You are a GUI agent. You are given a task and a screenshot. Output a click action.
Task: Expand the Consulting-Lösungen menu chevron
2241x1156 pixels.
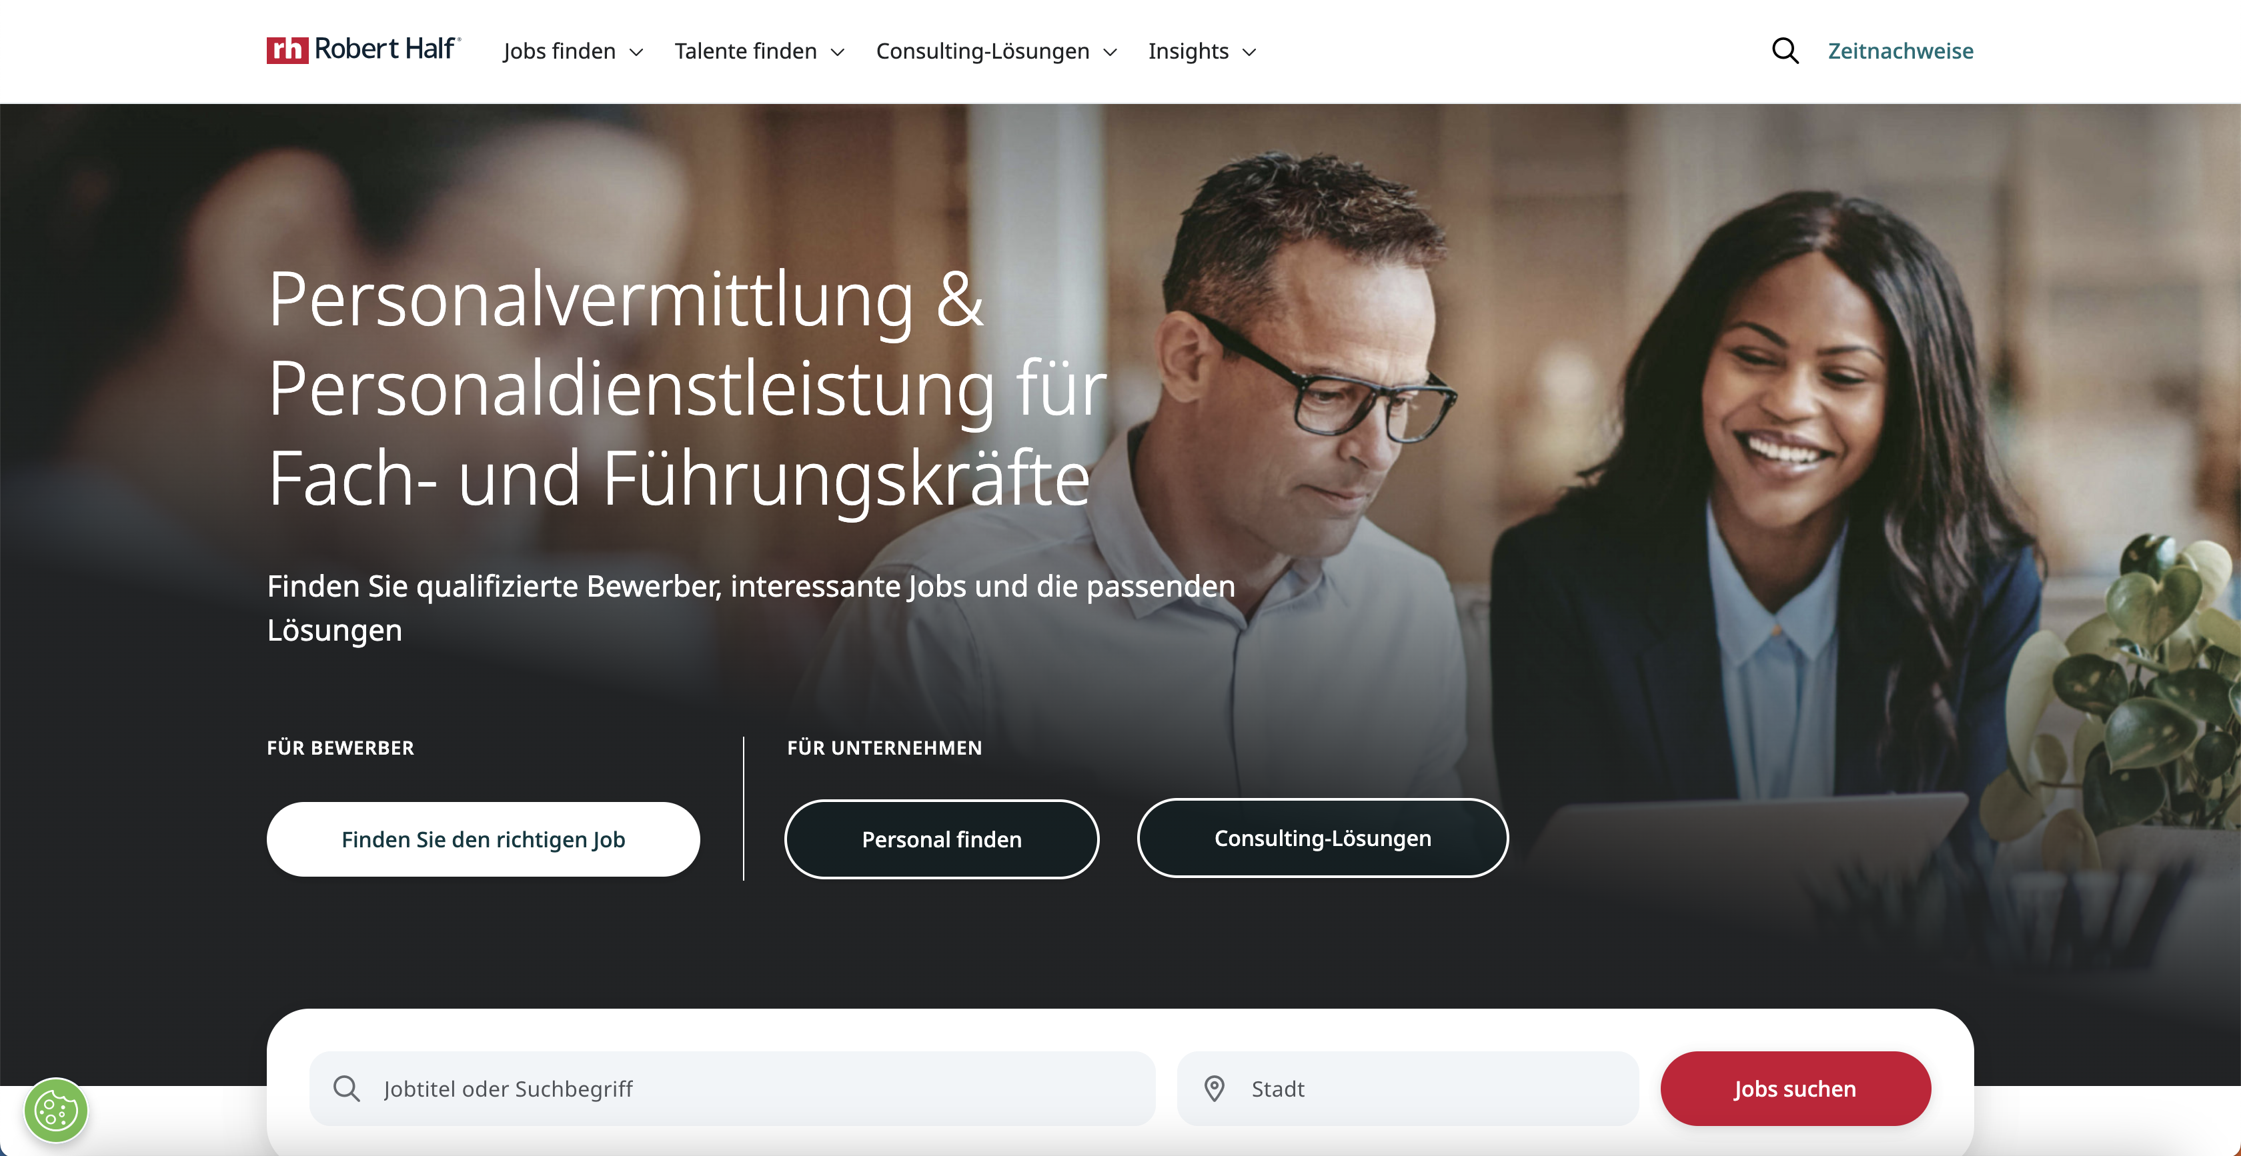pos(1110,52)
